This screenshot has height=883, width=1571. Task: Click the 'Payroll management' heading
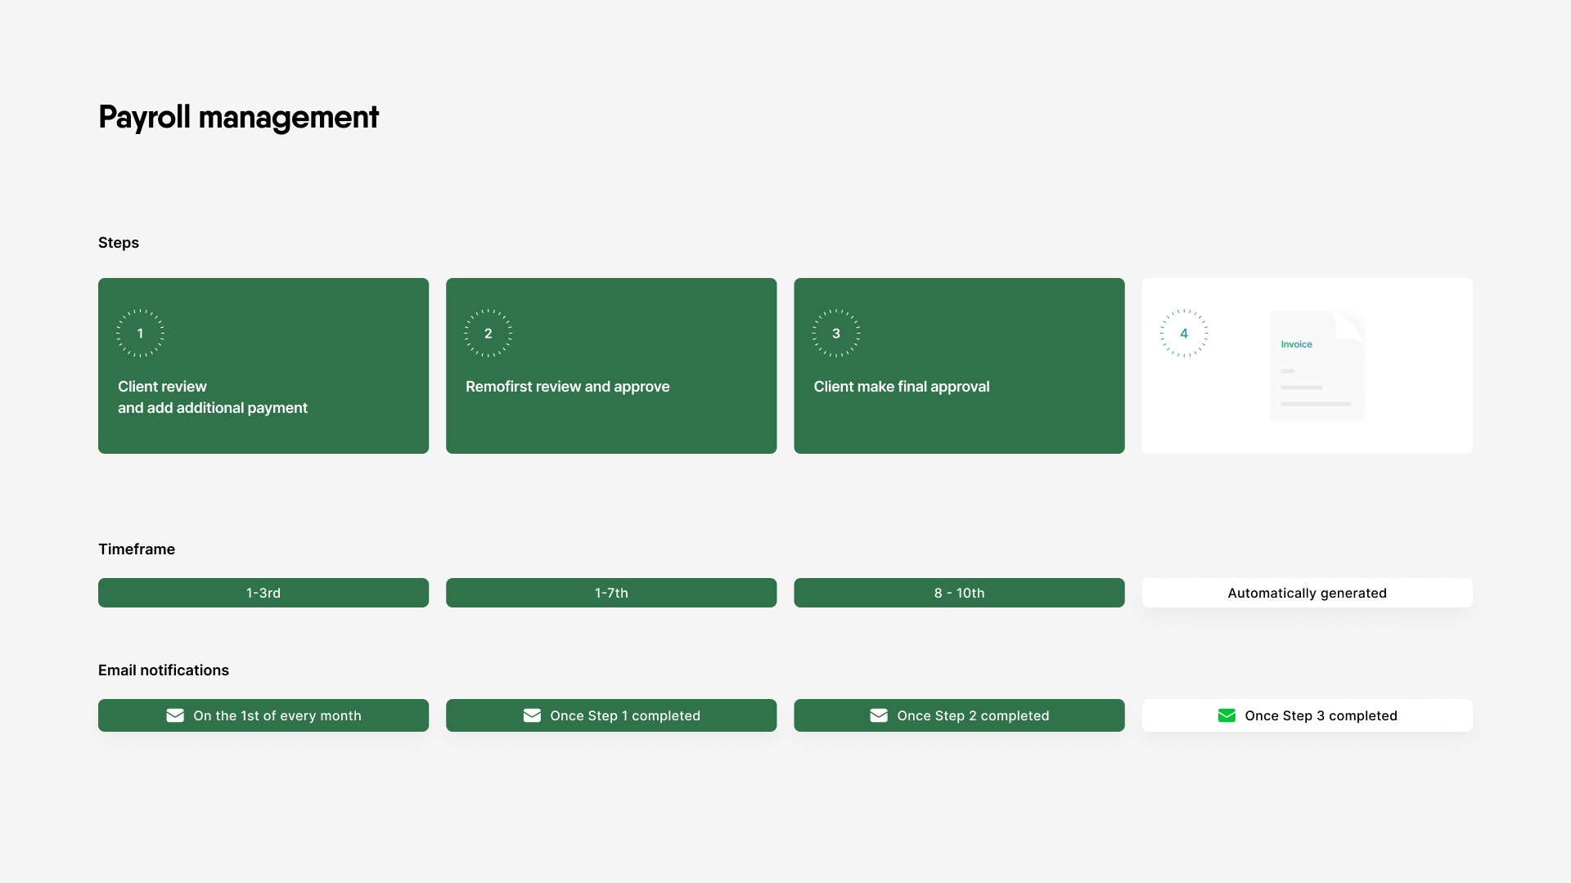tap(238, 118)
